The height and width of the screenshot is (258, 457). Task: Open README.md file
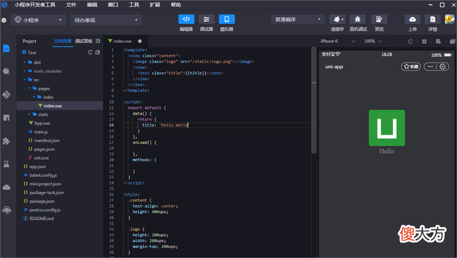pyautogui.click(x=42, y=218)
